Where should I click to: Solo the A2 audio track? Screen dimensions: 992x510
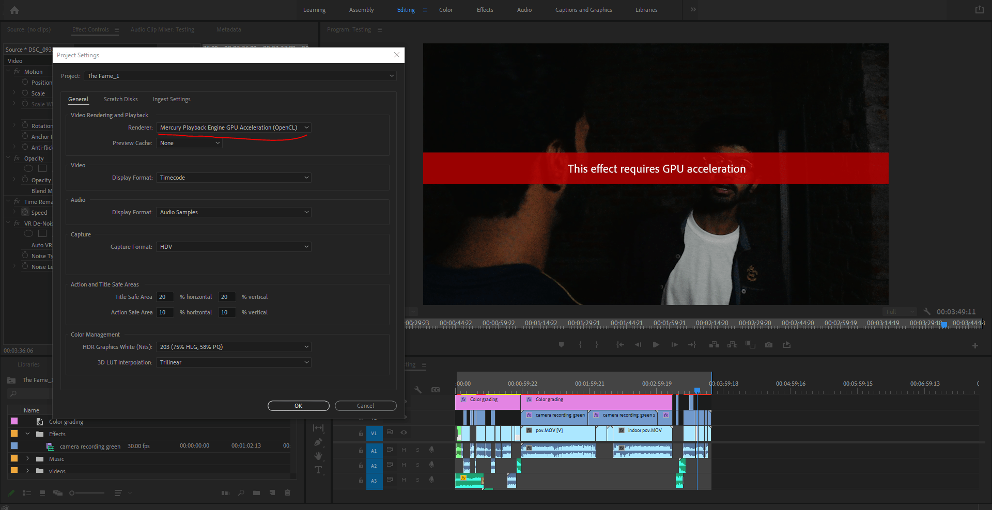[417, 465]
